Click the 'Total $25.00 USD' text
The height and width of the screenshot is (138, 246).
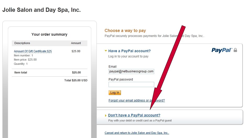click(76, 80)
